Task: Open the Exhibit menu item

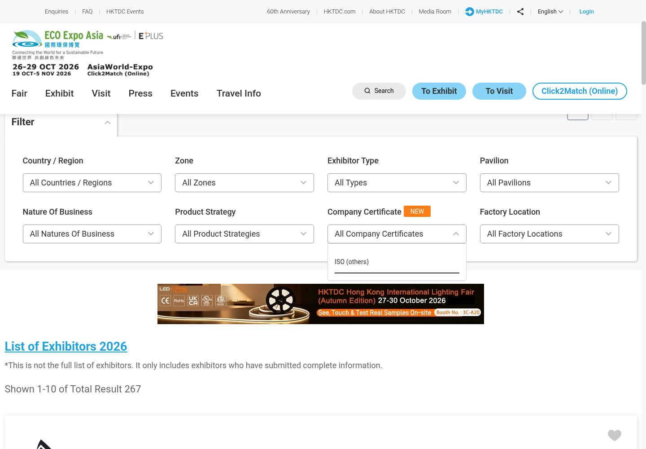Action: pyautogui.click(x=59, y=93)
